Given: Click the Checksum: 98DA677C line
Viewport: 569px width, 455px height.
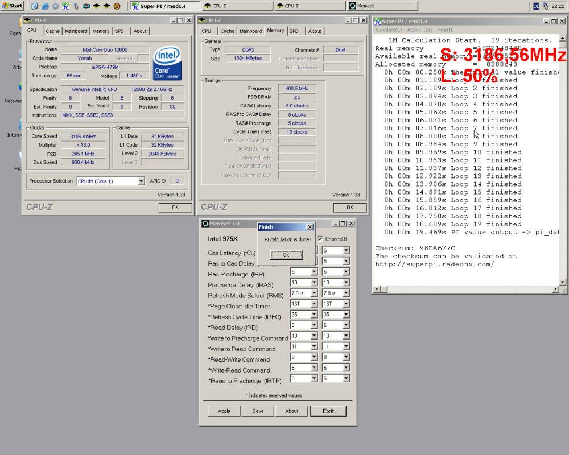Looking at the screenshot, I should 415,248.
